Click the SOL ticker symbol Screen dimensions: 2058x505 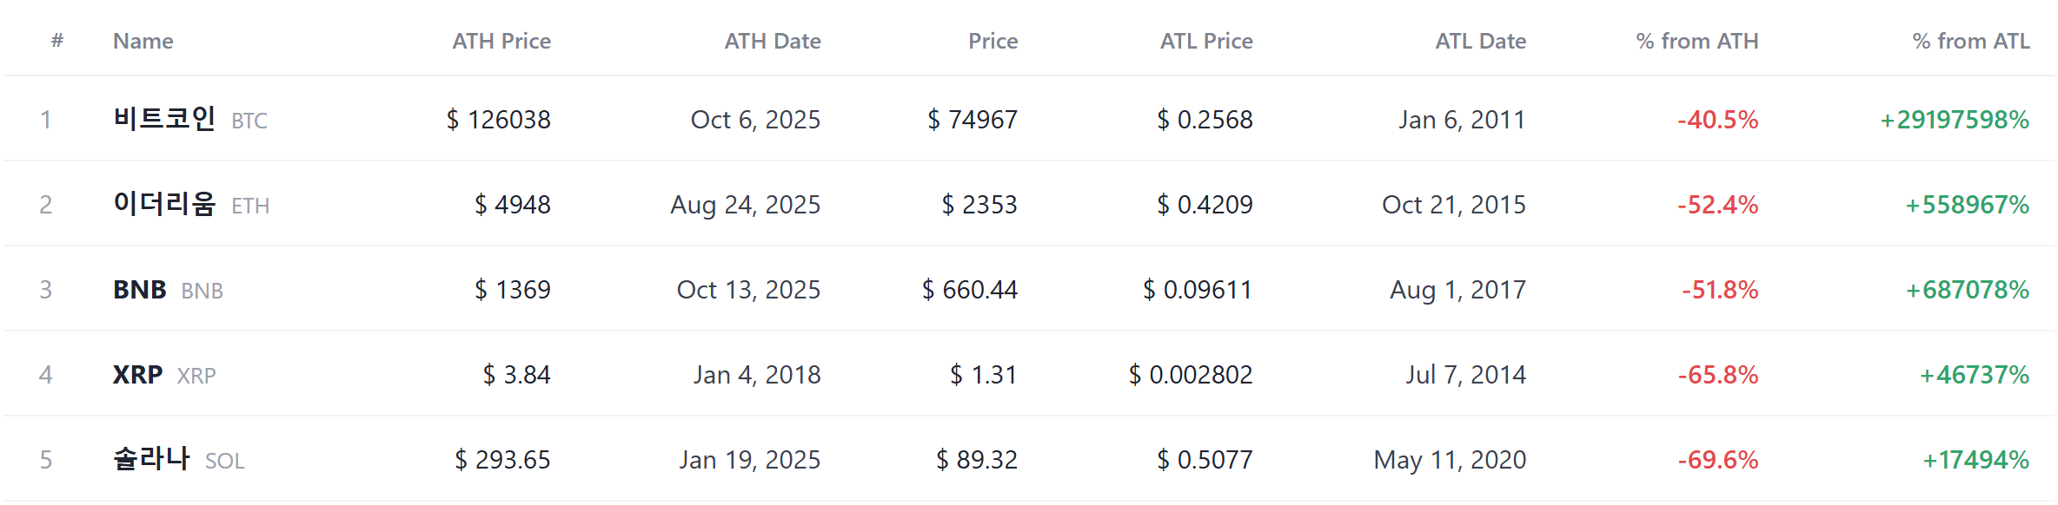(225, 461)
